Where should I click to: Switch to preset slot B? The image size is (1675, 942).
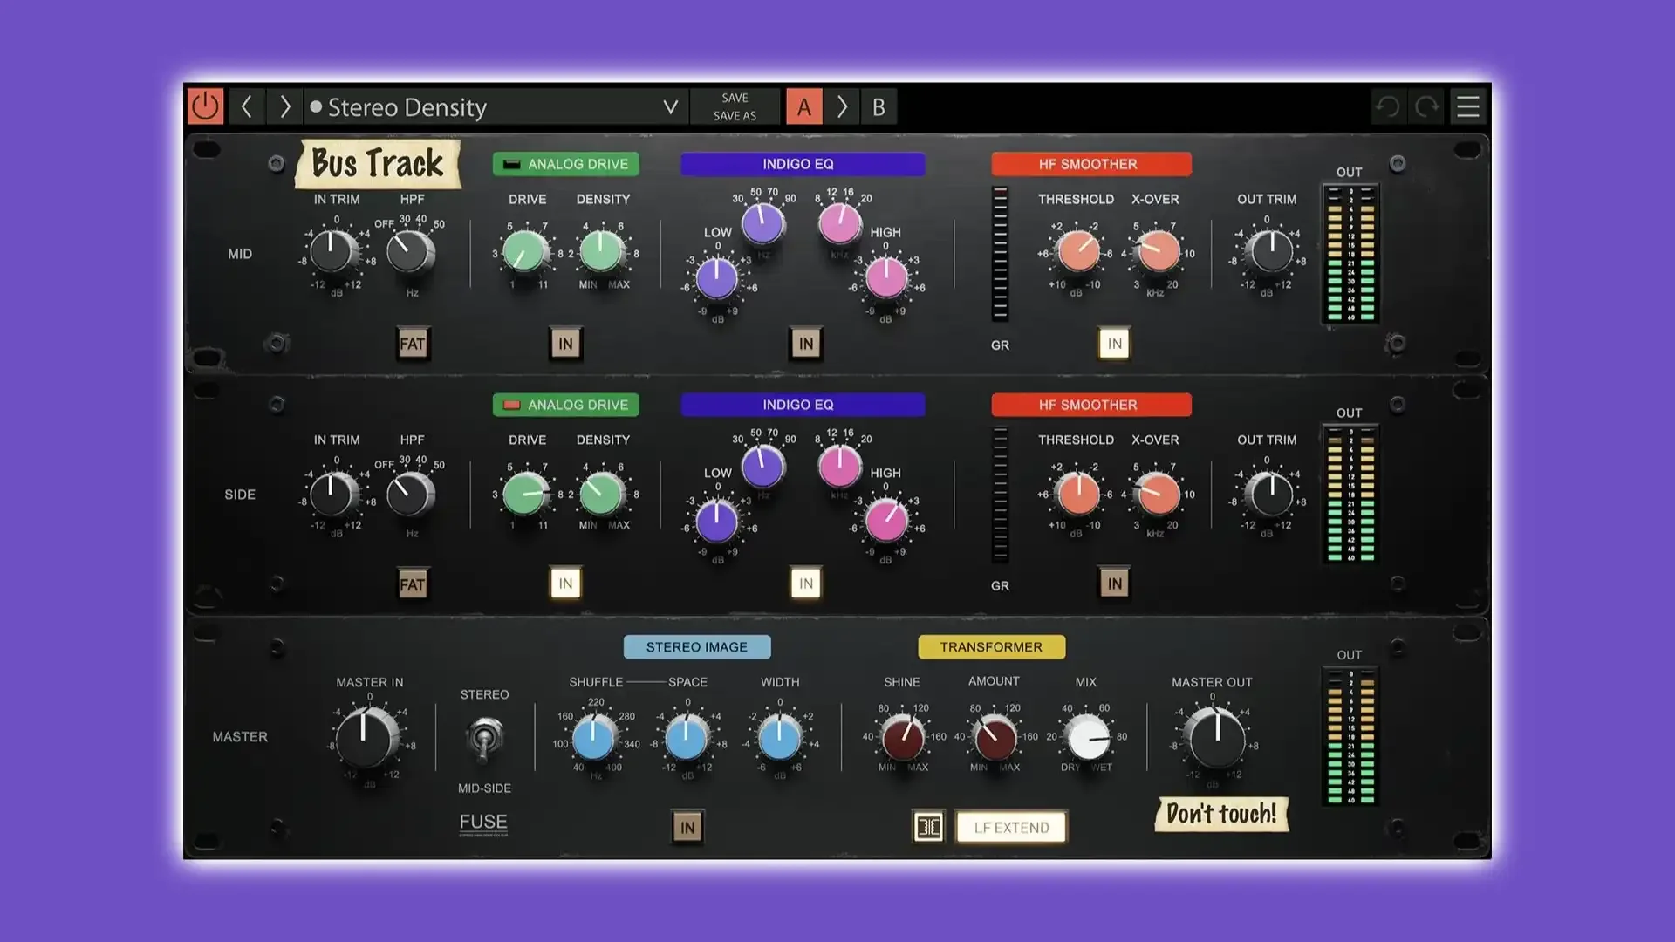coord(879,106)
